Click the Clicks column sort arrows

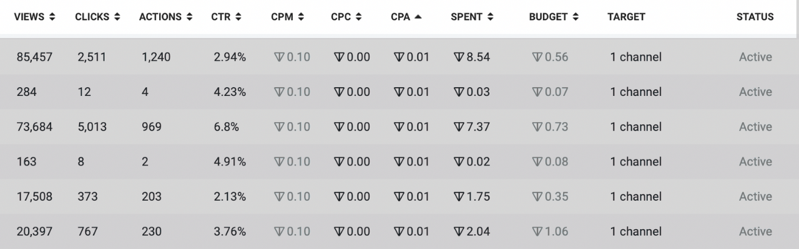pyautogui.click(x=117, y=17)
